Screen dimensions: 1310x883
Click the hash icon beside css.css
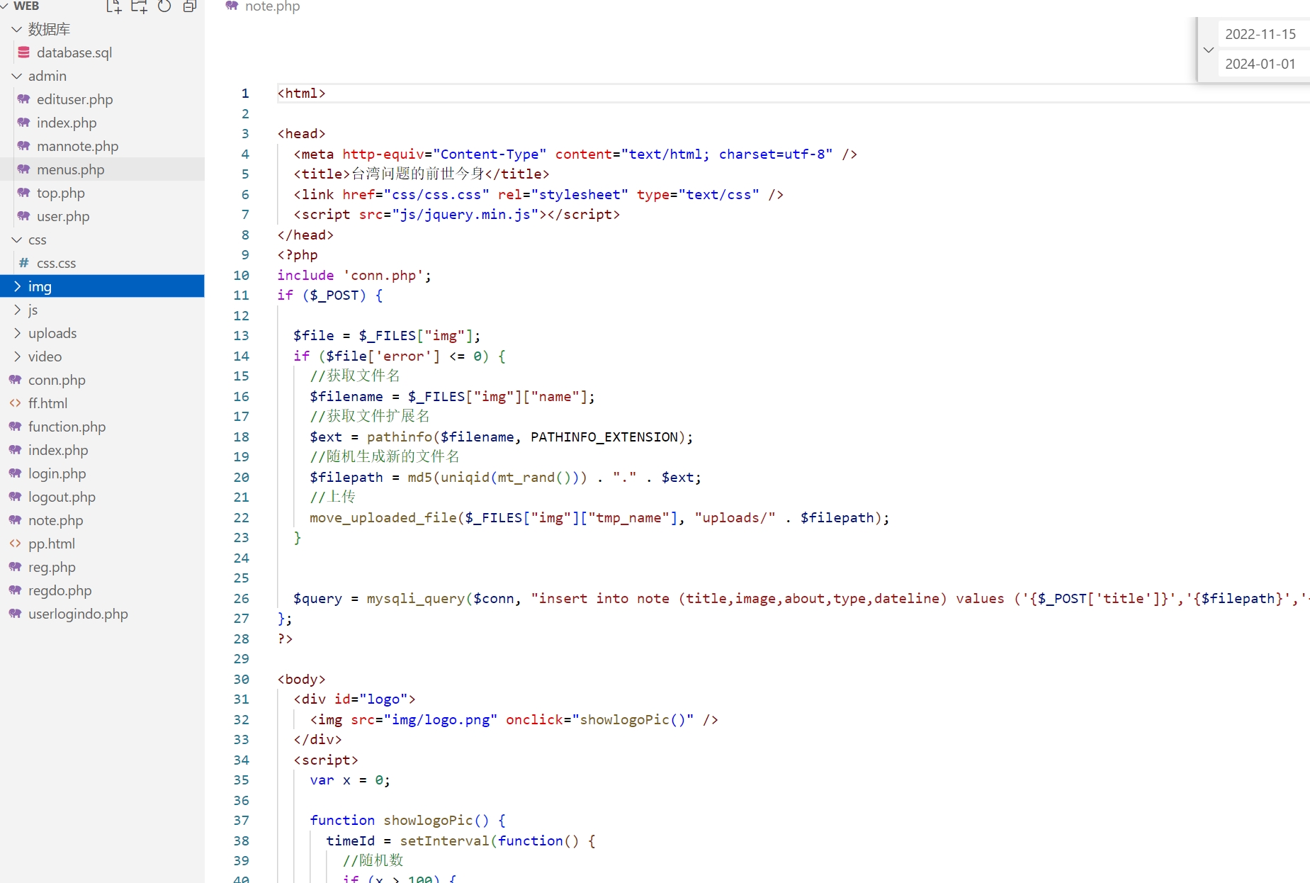click(24, 263)
